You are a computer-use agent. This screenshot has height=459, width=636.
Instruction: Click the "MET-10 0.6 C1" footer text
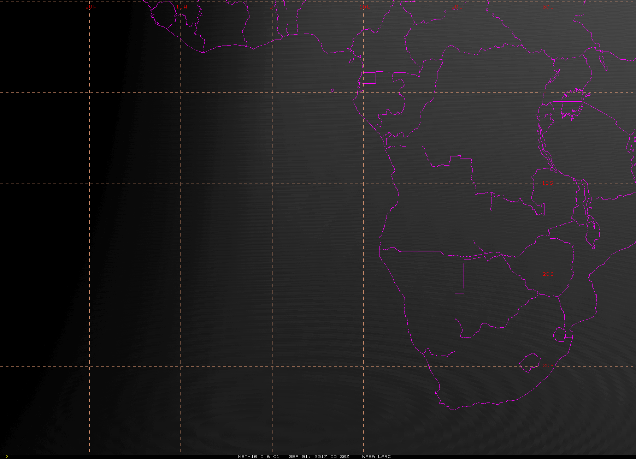[x=259, y=457]
